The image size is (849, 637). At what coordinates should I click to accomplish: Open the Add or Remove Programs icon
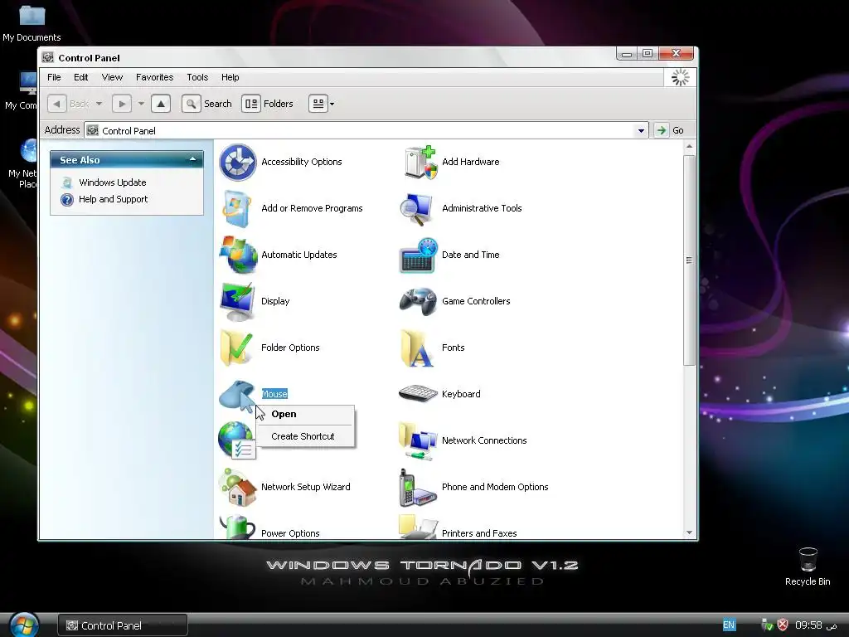(238, 208)
